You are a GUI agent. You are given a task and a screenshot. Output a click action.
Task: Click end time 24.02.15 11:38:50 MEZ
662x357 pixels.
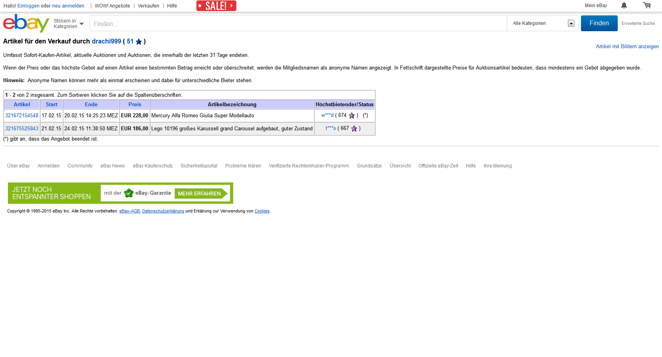[91, 129]
